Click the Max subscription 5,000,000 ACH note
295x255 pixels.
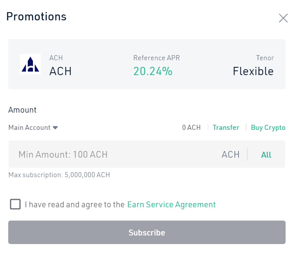pos(59,175)
